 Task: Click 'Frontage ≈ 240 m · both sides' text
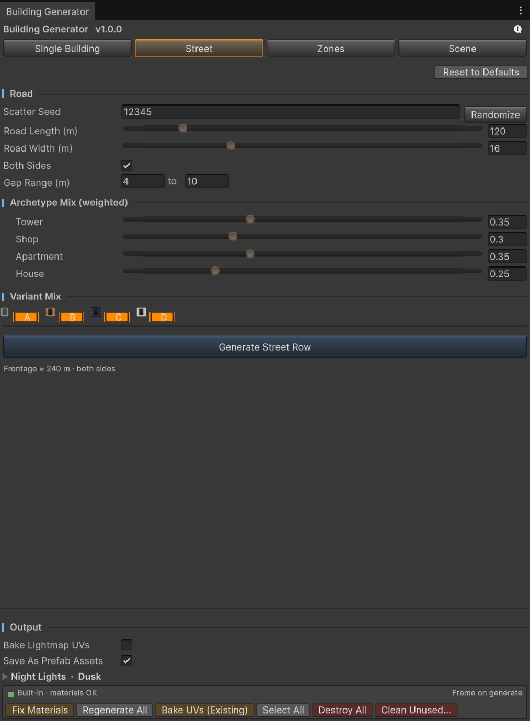[x=60, y=369]
